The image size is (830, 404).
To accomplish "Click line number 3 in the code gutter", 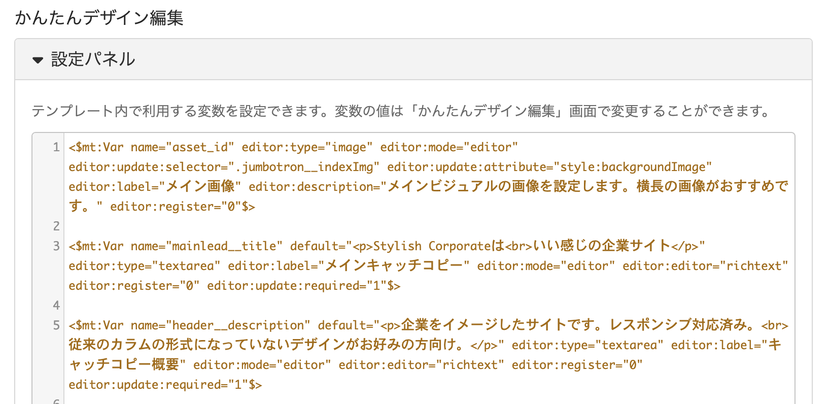I will click(56, 246).
